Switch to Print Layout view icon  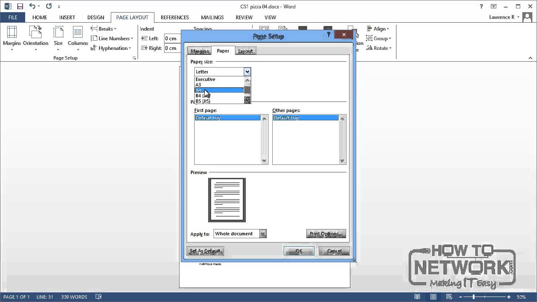click(433, 297)
